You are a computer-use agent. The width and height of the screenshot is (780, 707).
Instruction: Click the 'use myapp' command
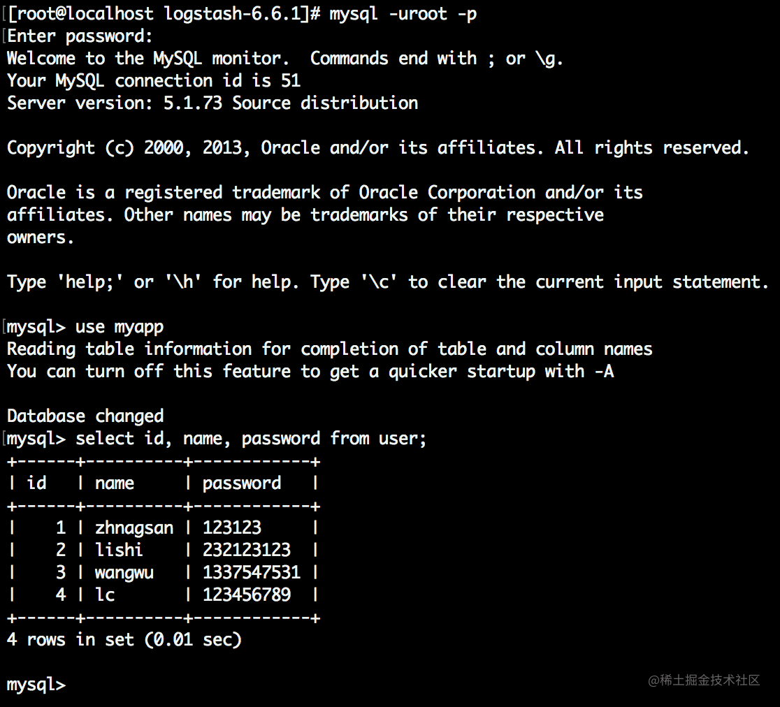(120, 327)
